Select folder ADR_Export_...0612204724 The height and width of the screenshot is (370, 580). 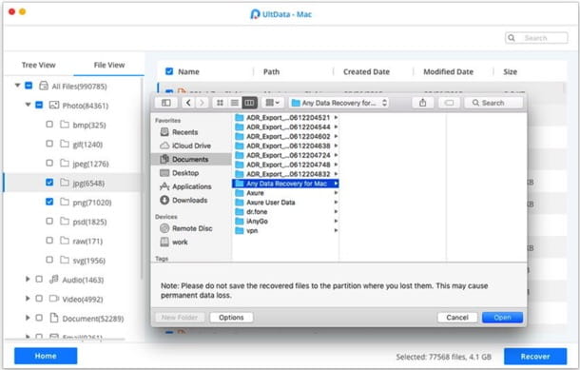[285, 155]
